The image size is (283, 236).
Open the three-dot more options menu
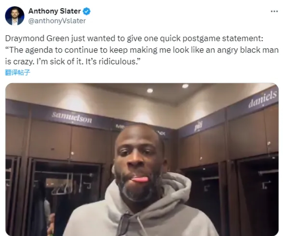(274, 11)
